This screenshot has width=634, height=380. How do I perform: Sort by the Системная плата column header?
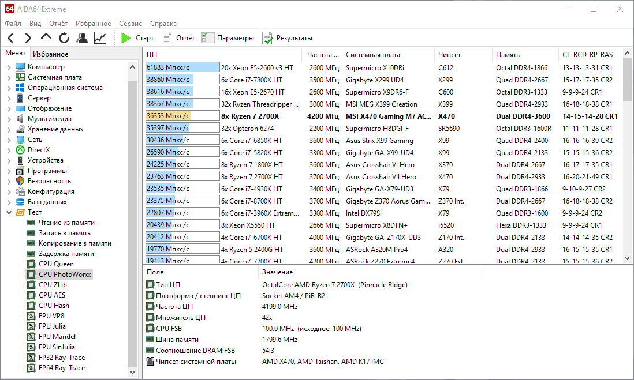coord(388,55)
